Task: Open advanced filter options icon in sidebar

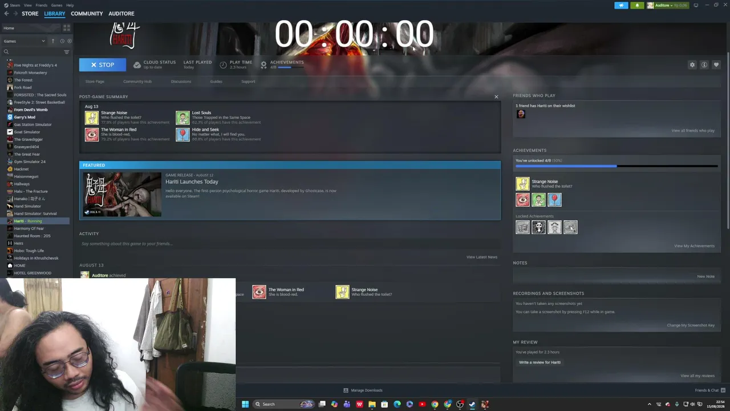Action: coord(67,52)
